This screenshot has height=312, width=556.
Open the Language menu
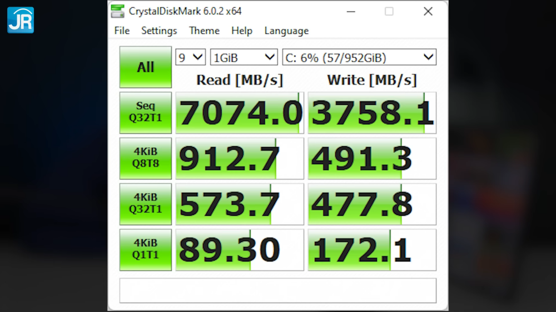[x=286, y=31]
